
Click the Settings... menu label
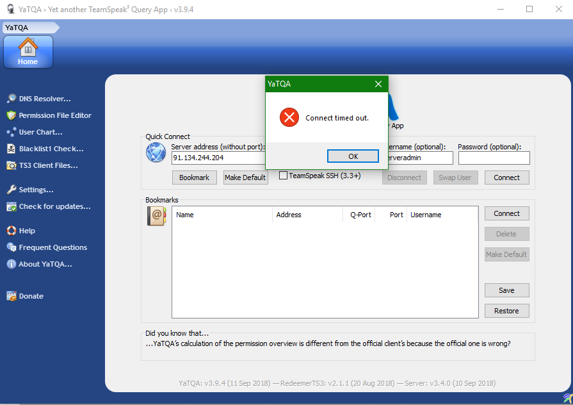point(36,190)
